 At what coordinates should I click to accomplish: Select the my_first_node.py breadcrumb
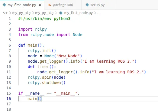pyautogui.click(x=78, y=13)
